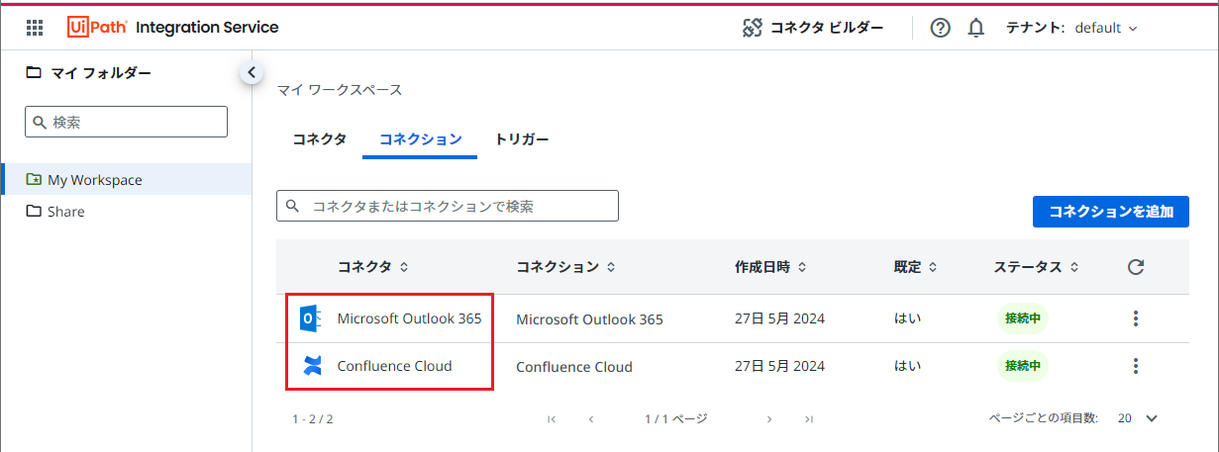The image size is (1219, 452).
Task: Open the app launcher grid icon
Action: click(x=35, y=28)
